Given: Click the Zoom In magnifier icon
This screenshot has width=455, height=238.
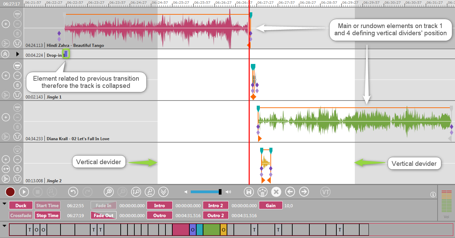Looking at the screenshot, I should pos(109,192).
